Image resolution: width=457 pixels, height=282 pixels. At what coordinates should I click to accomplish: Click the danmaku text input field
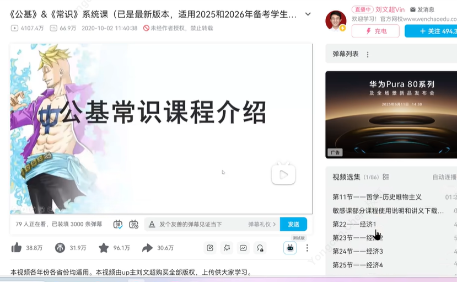(201, 224)
